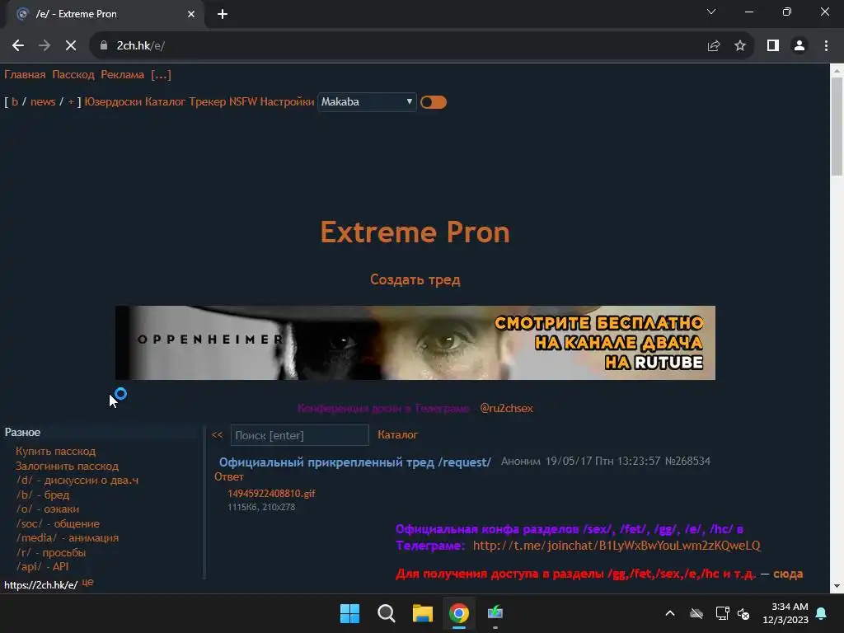This screenshot has height=633, width=844.
Task: Click the share page icon
Action: (x=714, y=46)
